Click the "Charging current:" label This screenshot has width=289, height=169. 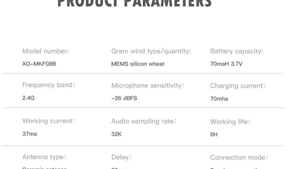(x=238, y=86)
